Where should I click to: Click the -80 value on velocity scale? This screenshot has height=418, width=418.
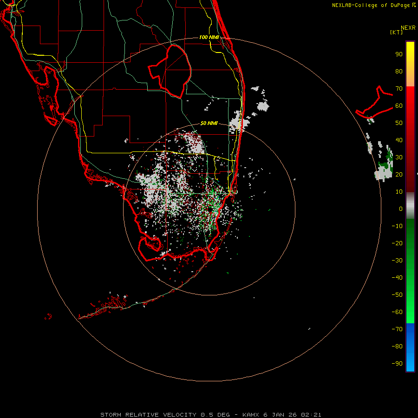tap(397, 346)
